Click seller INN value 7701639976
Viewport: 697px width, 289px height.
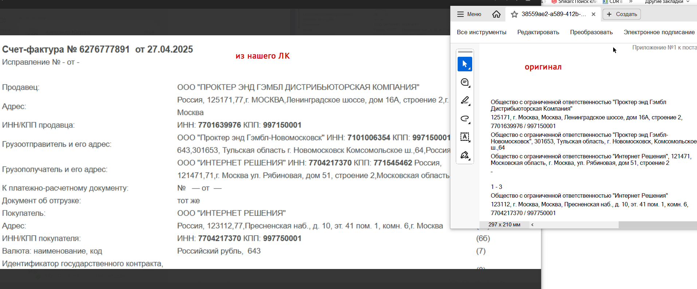219,125
